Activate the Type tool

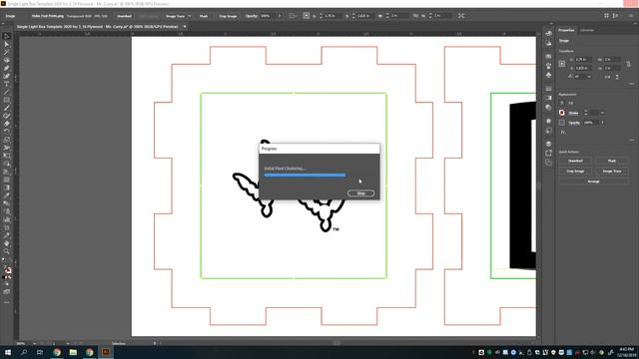click(x=7, y=84)
